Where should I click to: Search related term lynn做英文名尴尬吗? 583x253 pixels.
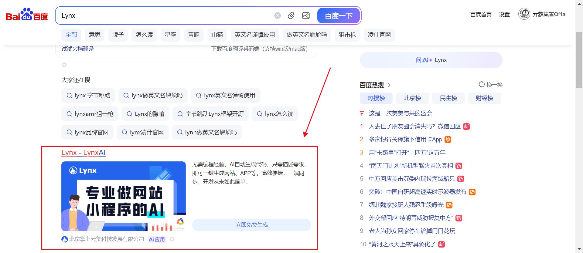[x=207, y=132]
